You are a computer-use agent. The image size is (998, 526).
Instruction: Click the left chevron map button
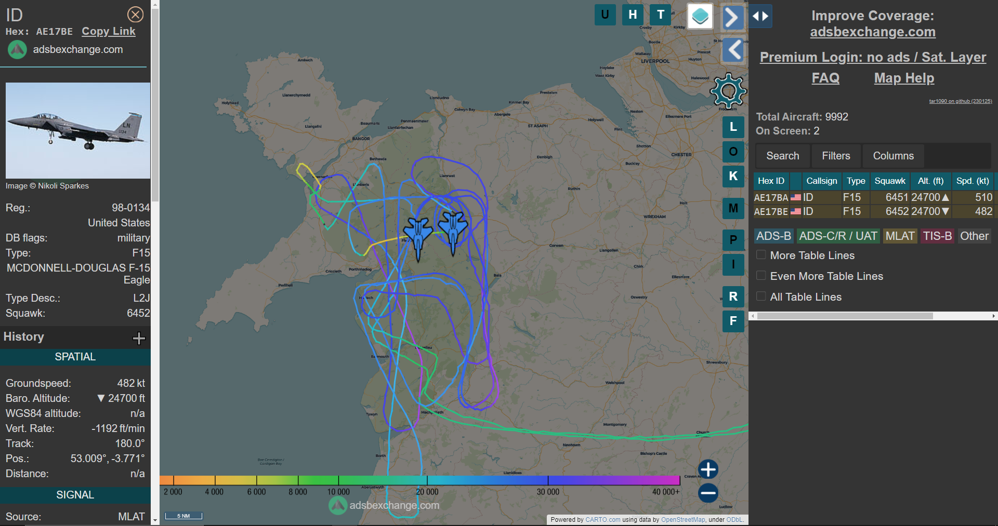click(734, 51)
